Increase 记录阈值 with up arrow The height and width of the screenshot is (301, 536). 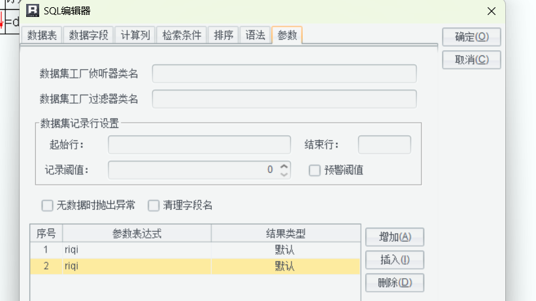click(x=284, y=166)
